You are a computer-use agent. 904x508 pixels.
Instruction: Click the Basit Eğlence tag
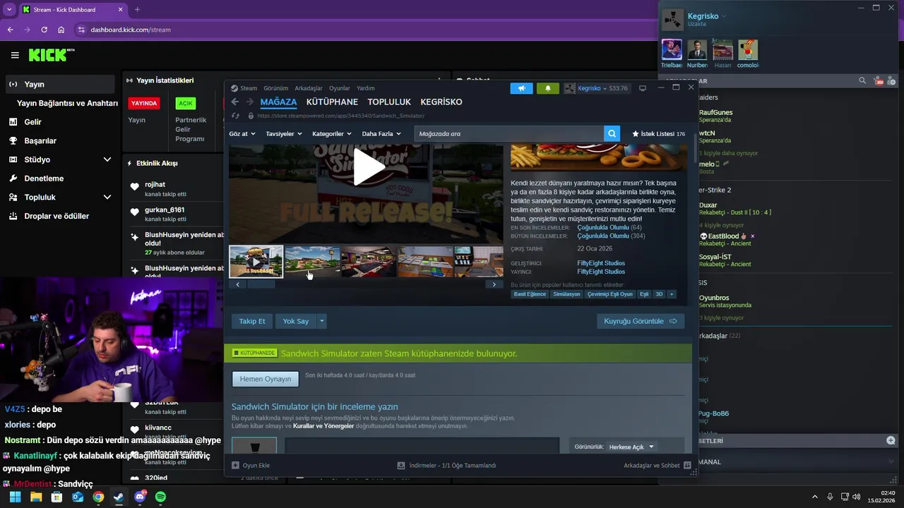[x=530, y=294]
